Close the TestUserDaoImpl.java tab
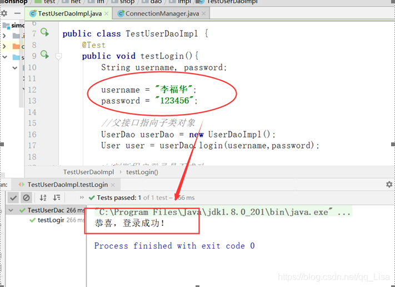Viewport: 395px width, 287px height. pyautogui.click(x=106, y=13)
